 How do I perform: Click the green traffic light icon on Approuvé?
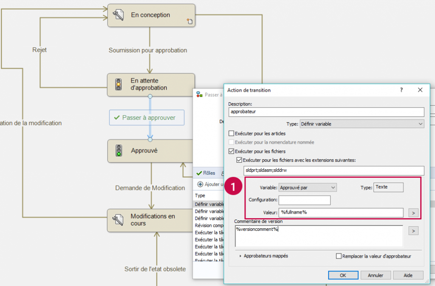pos(119,151)
